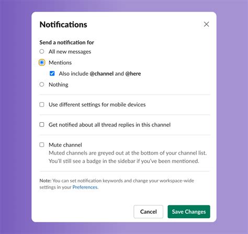The height and width of the screenshot is (234, 248).
Task: Click the muted channels description text
Action: click(x=128, y=157)
